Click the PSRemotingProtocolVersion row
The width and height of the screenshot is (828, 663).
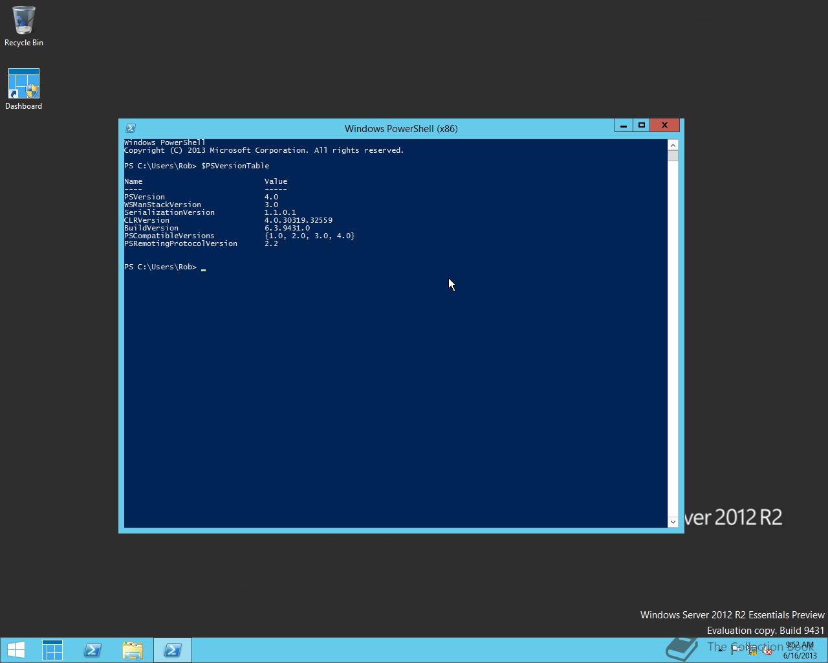(201, 243)
